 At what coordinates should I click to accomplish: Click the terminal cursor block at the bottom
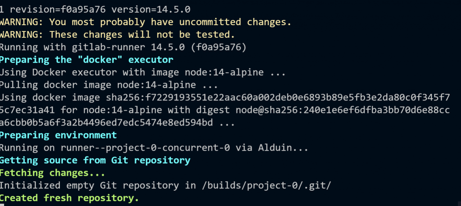coord(2,205)
